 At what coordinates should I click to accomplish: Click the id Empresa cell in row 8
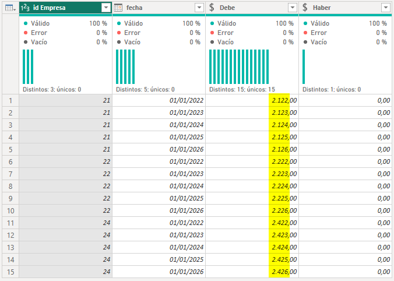[65, 186]
